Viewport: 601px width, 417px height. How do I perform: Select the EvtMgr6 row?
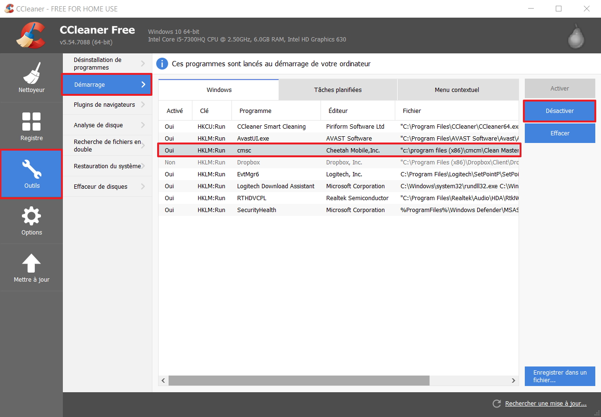339,174
